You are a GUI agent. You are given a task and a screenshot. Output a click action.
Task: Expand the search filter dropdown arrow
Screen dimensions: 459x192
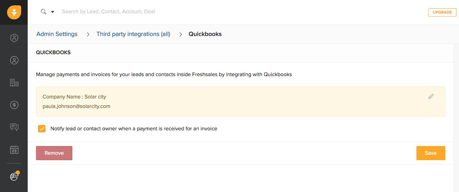(52, 12)
